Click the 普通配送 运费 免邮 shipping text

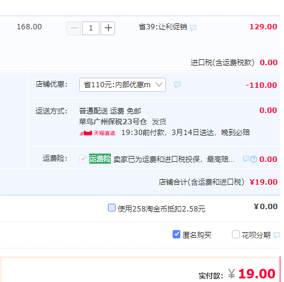click(110, 111)
